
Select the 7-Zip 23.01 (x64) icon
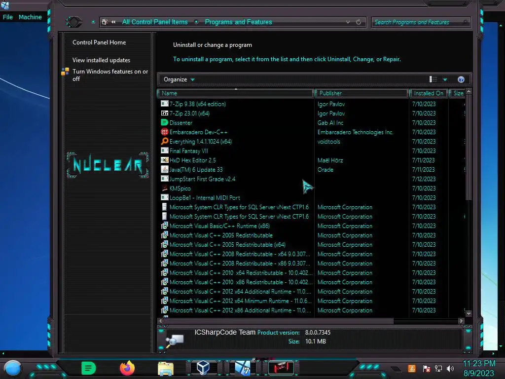click(165, 113)
